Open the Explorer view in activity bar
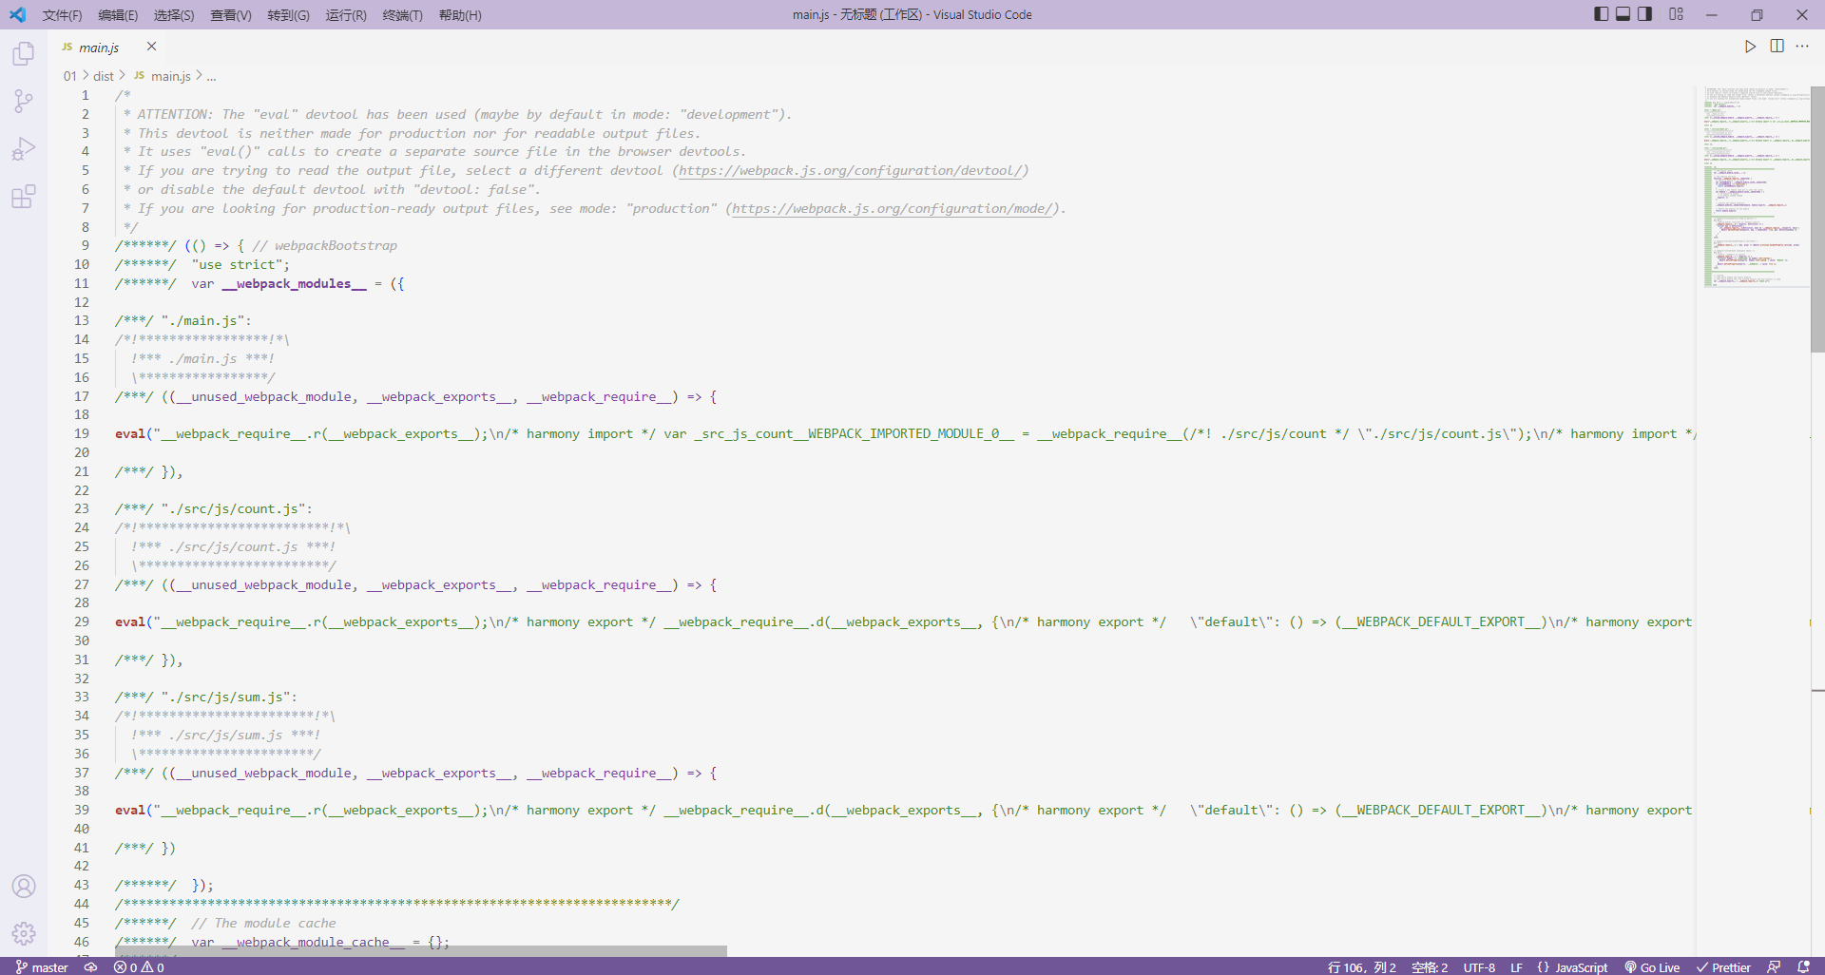This screenshot has width=1825, height=975. (24, 54)
